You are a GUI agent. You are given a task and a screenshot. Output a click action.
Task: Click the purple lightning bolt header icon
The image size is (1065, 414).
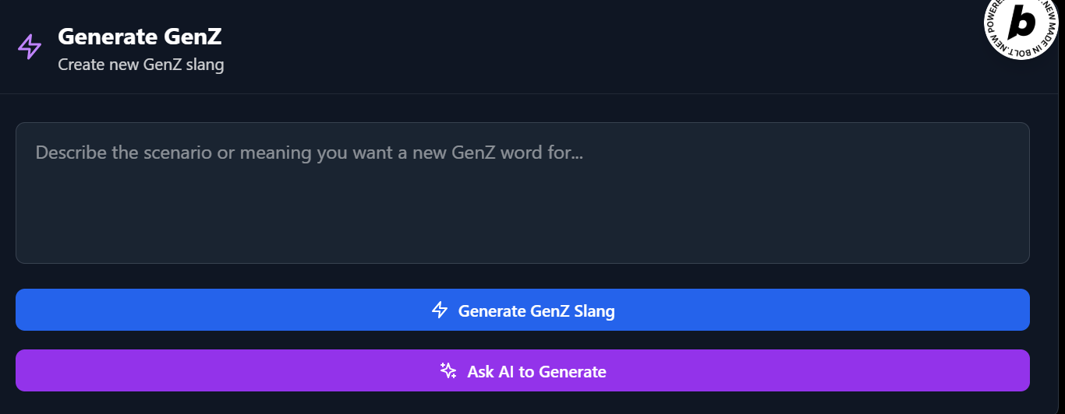(x=30, y=47)
